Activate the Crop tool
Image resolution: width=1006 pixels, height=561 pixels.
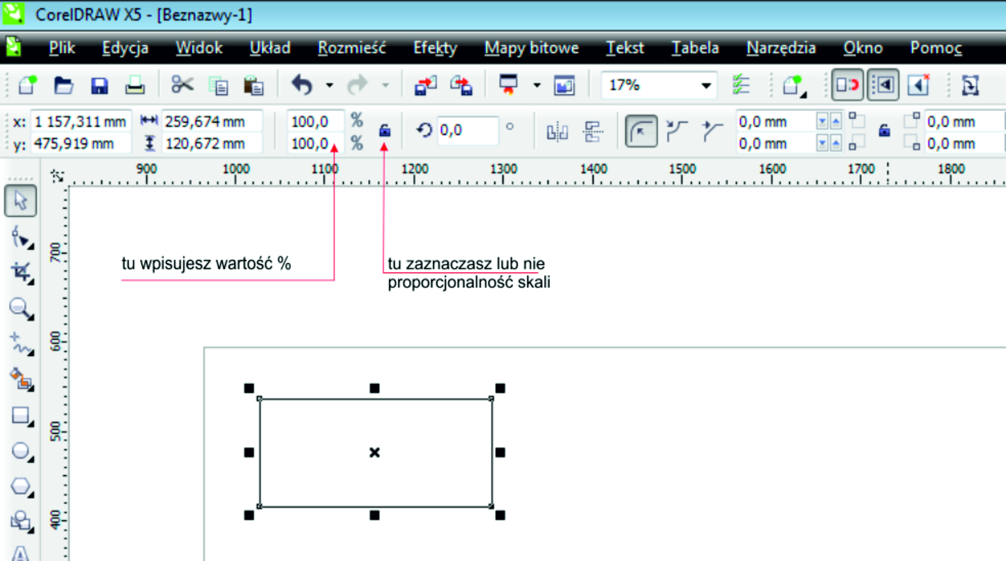[21, 273]
